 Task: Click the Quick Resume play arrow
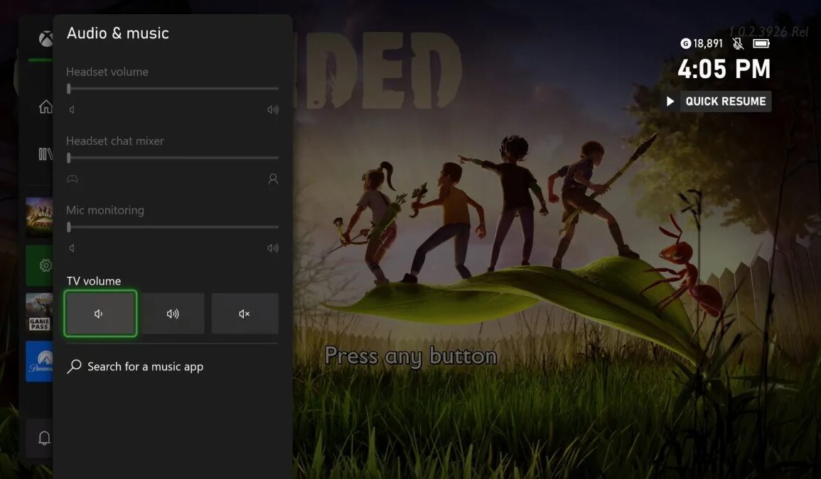coord(670,101)
